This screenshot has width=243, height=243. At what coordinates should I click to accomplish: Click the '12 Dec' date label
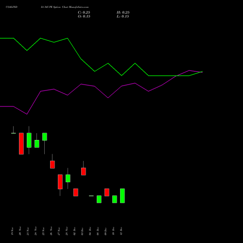121,231
